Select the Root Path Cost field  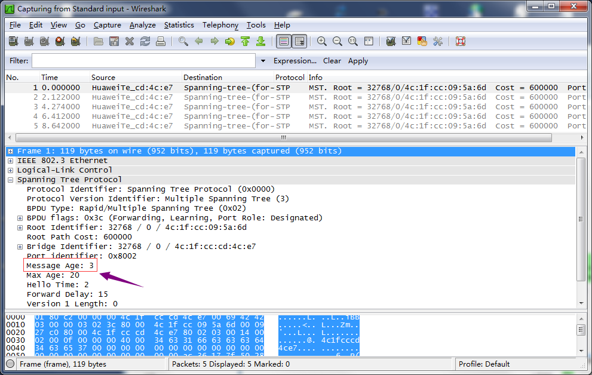click(x=79, y=237)
